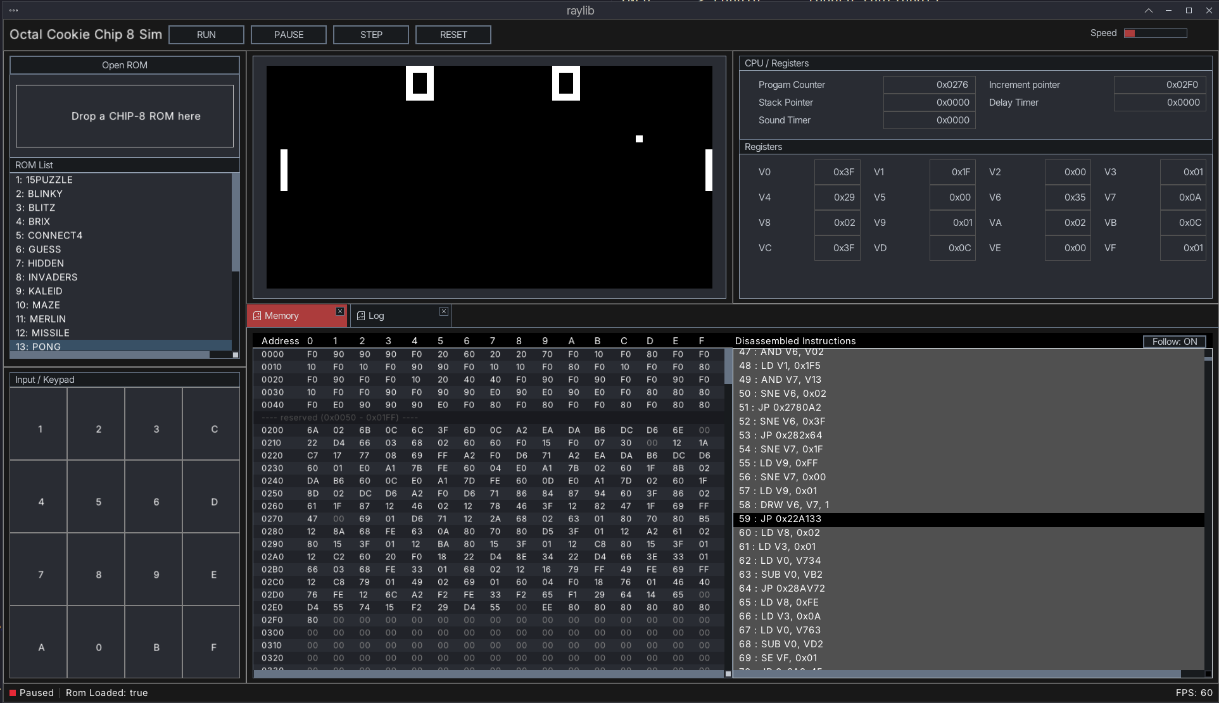Screen dimensions: 1219x703
Task: Select 8: INVADERS from the ROM list
Action: click(x=120, y=277)
